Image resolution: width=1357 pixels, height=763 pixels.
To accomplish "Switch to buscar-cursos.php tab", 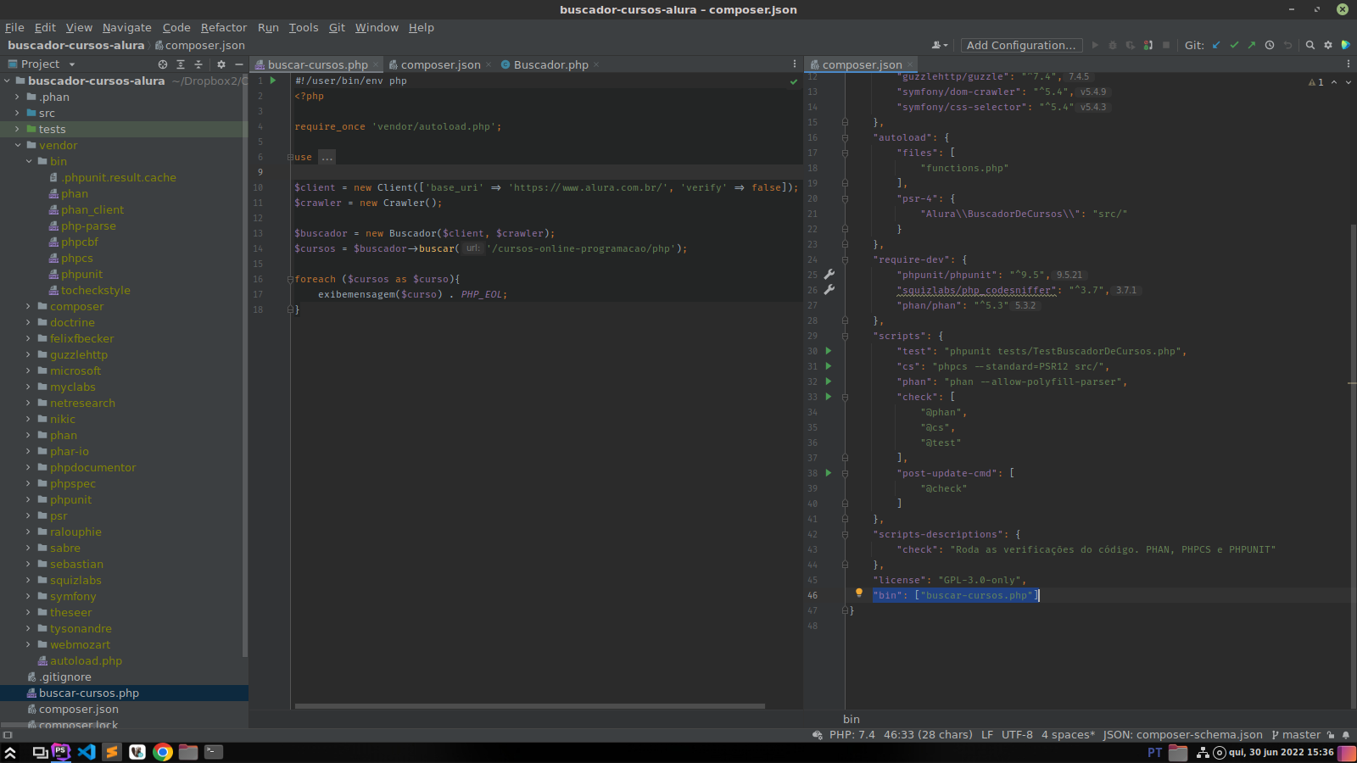I will pos(317,64).
